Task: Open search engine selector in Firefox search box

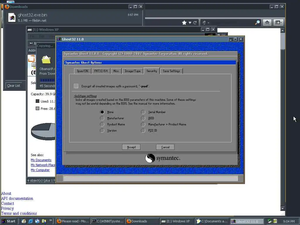Action: [x=206, y=23]
